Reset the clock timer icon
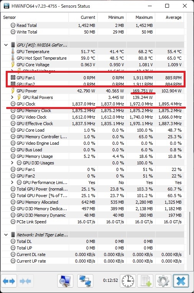 pyautogui.click(x=128, y=281)
